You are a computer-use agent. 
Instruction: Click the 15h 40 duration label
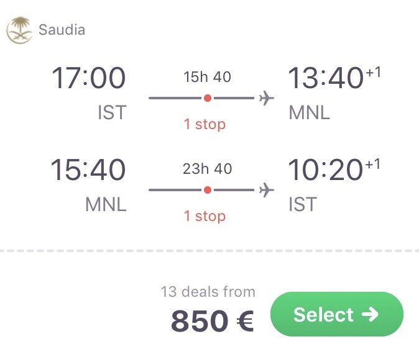click(207, 77)
